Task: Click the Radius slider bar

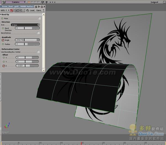Action: pos(32,44)
